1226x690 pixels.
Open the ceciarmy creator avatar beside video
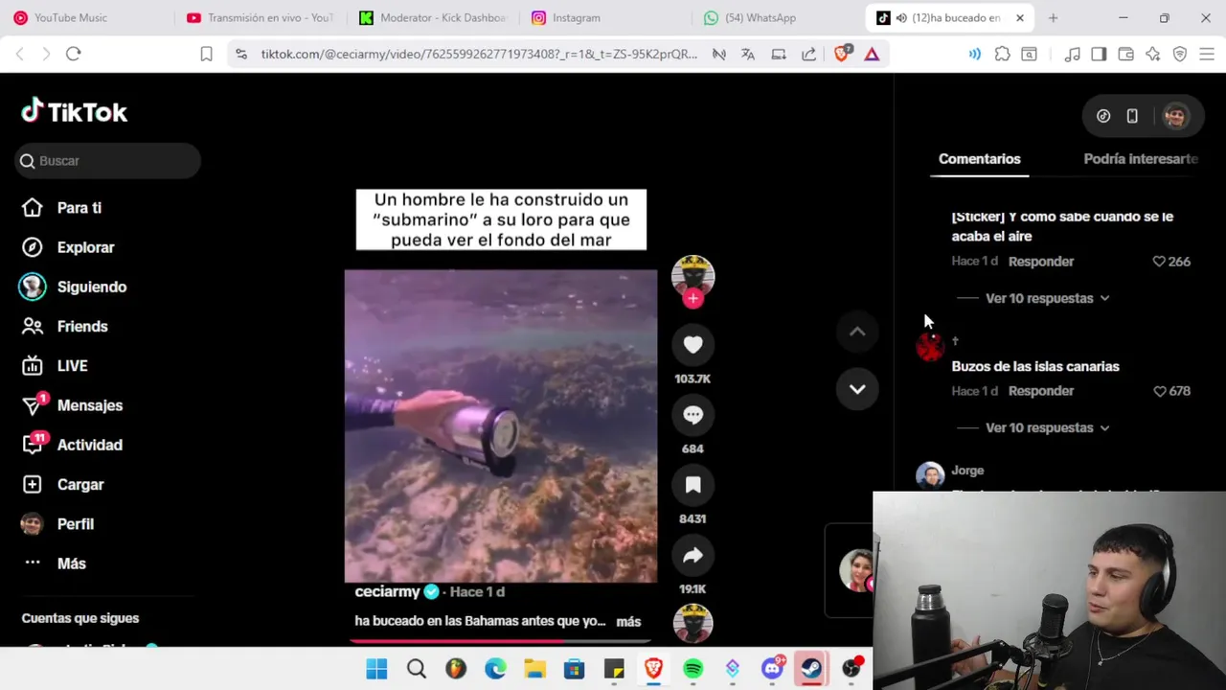coord(692,276)
